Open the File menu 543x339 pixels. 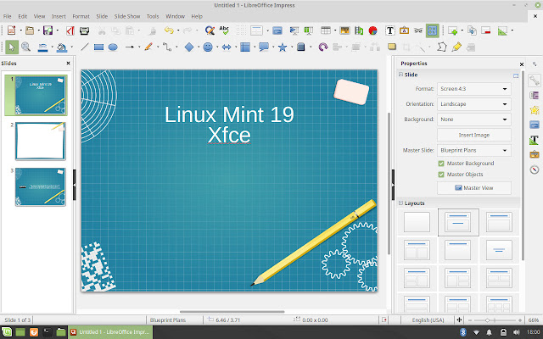coord(8,16)
